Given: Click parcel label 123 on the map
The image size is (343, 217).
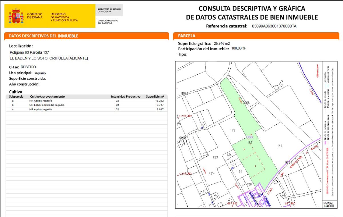Looking at the screenshot, I should tap(215, 157).
